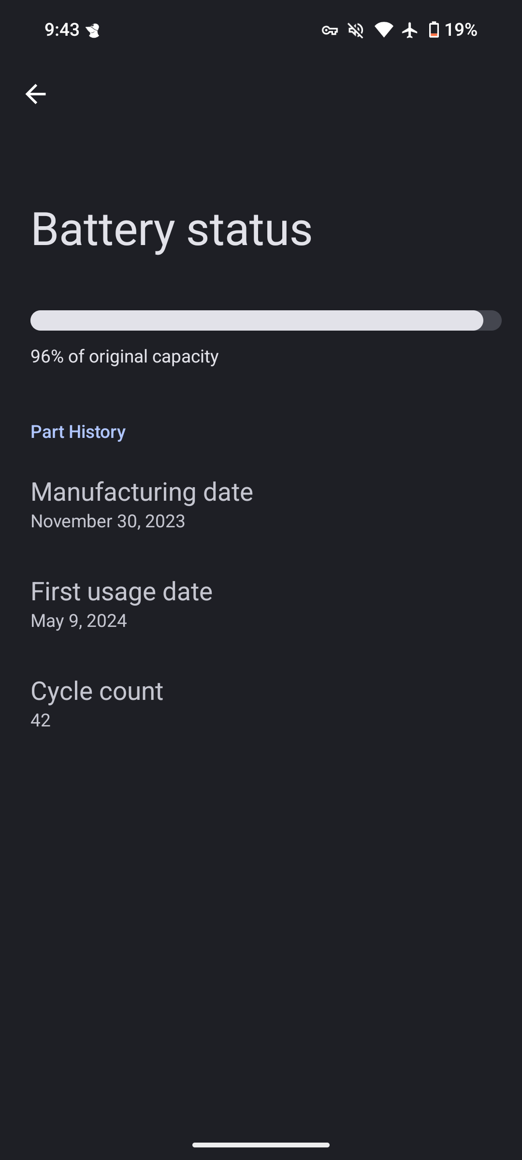
Task: Tap the cycle count value 42
Action: [x=41, y=720]
